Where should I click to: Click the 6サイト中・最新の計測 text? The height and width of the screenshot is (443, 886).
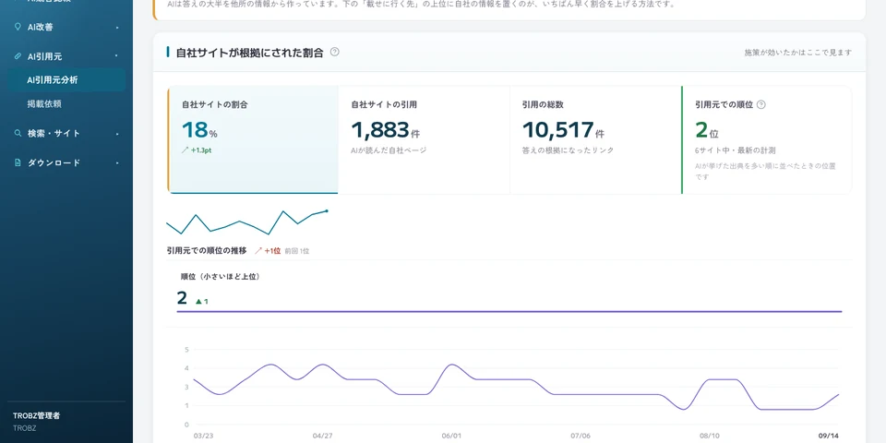pos(736,150)
